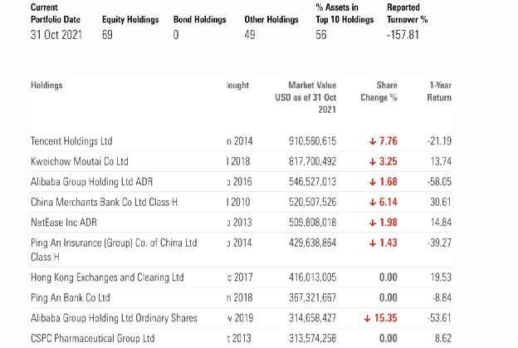Click the red down arrow beside 6.14

373,202
